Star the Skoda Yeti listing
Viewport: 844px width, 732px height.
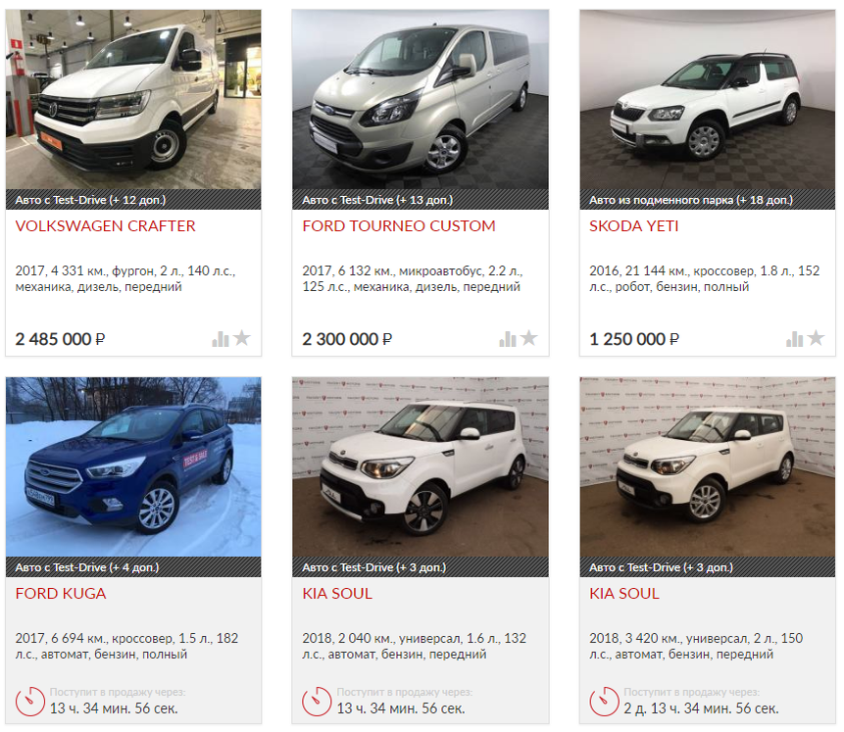tap(816, 338)
